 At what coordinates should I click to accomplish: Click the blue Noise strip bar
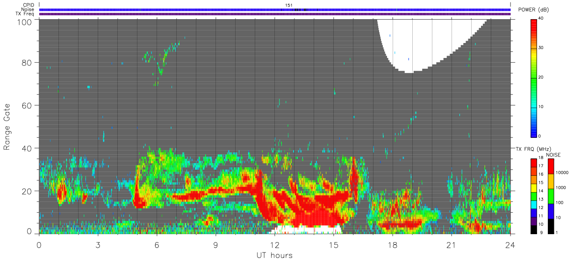[x=275, y=9]
